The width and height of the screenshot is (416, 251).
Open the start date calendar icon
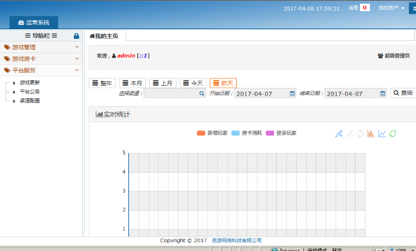[292, 93]
